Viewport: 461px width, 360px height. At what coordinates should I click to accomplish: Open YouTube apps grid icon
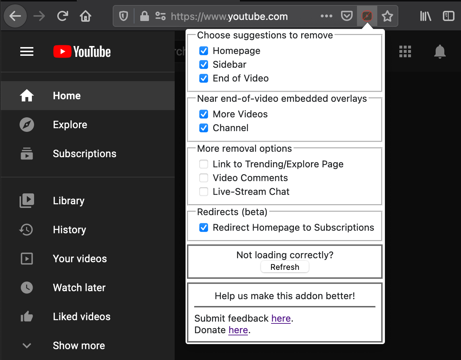click(405, 52)
